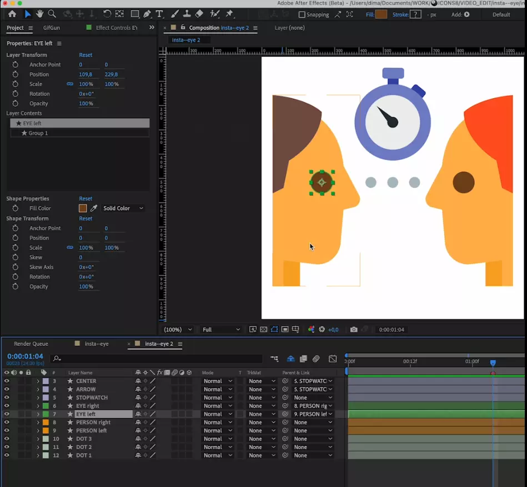Toggle the Fill Color stopwatch keyframe
527x487 pixels.
(x=15, y=208)
